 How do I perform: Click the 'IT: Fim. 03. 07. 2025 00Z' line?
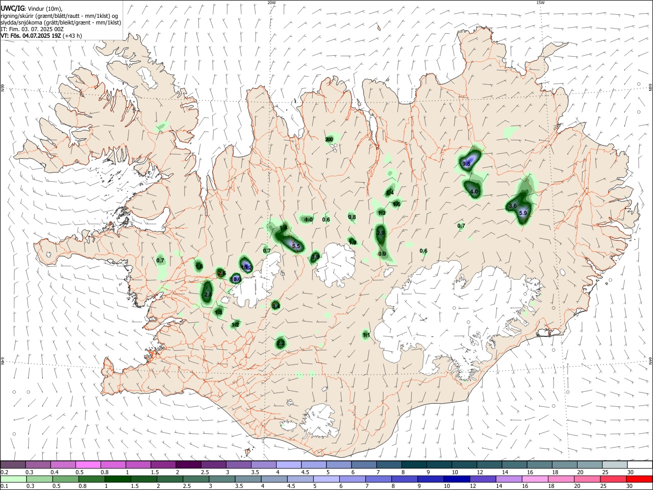coord(32,29)
